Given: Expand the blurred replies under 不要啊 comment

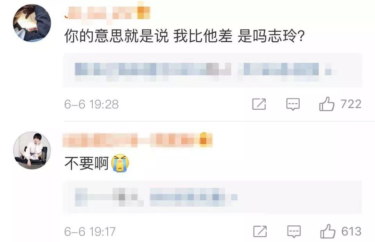Looking at the screenshot, I should (212, 197).
